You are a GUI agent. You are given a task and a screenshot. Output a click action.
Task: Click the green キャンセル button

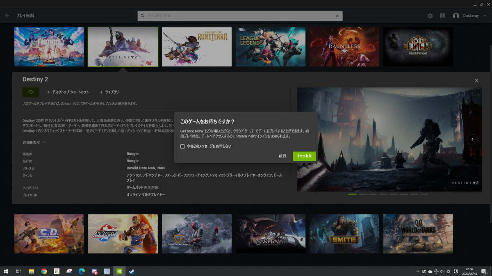coord(304,156)
